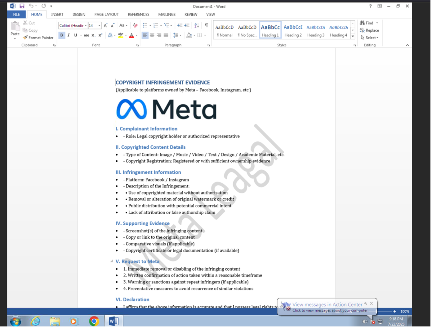The height and width of the screenshot is (328, 432).
Task: Align text to the center
Action: 152,35
